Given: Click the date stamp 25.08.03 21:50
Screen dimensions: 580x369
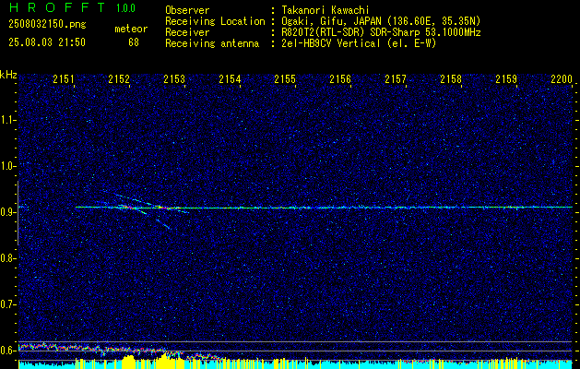Looking at the screenshot, I should click(47, 42).
